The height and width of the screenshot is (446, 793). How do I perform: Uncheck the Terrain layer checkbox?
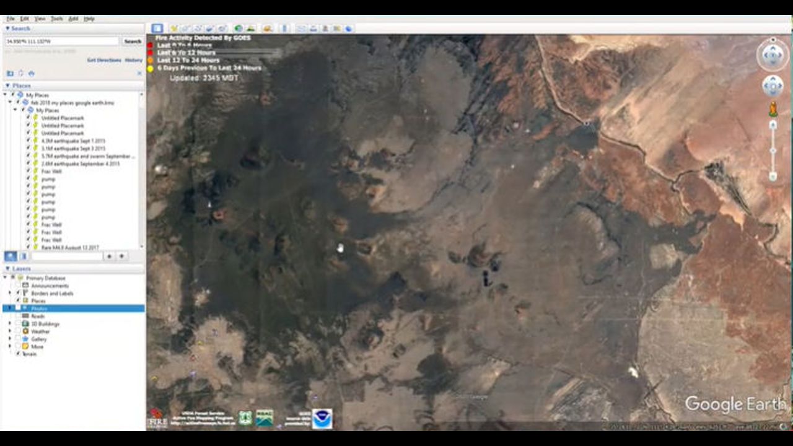pos(17,354)
